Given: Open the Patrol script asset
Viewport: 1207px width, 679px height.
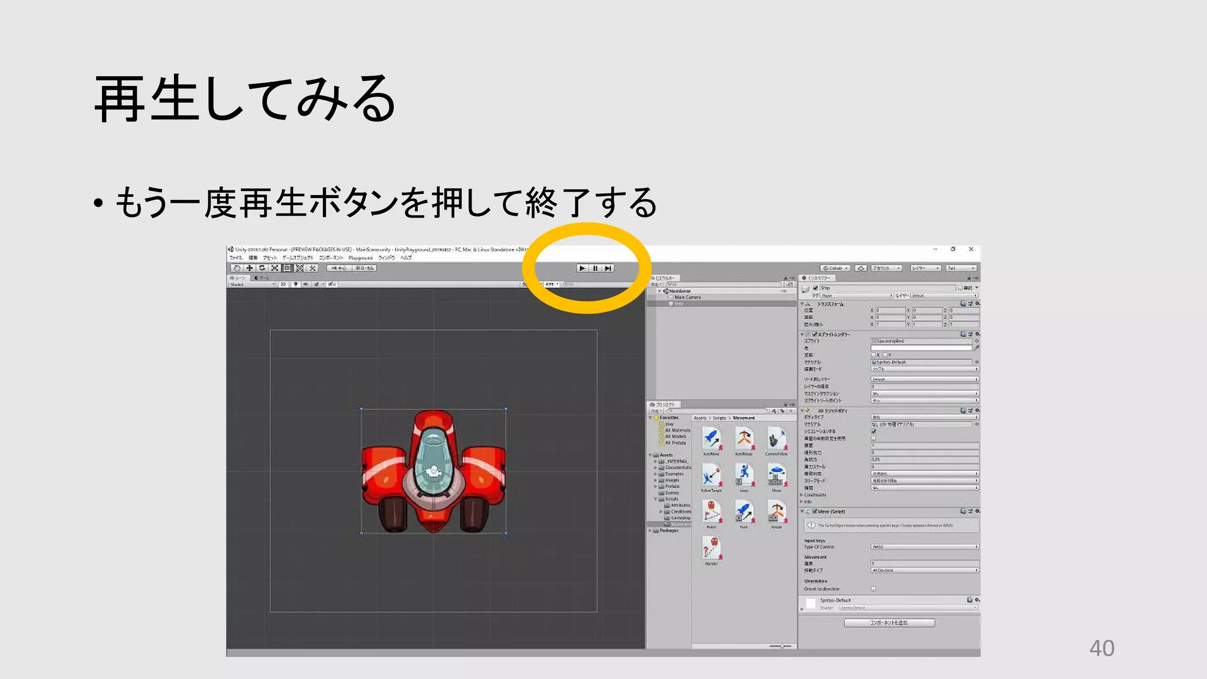Looking at the screenshot, I should [x=711, y=515].
